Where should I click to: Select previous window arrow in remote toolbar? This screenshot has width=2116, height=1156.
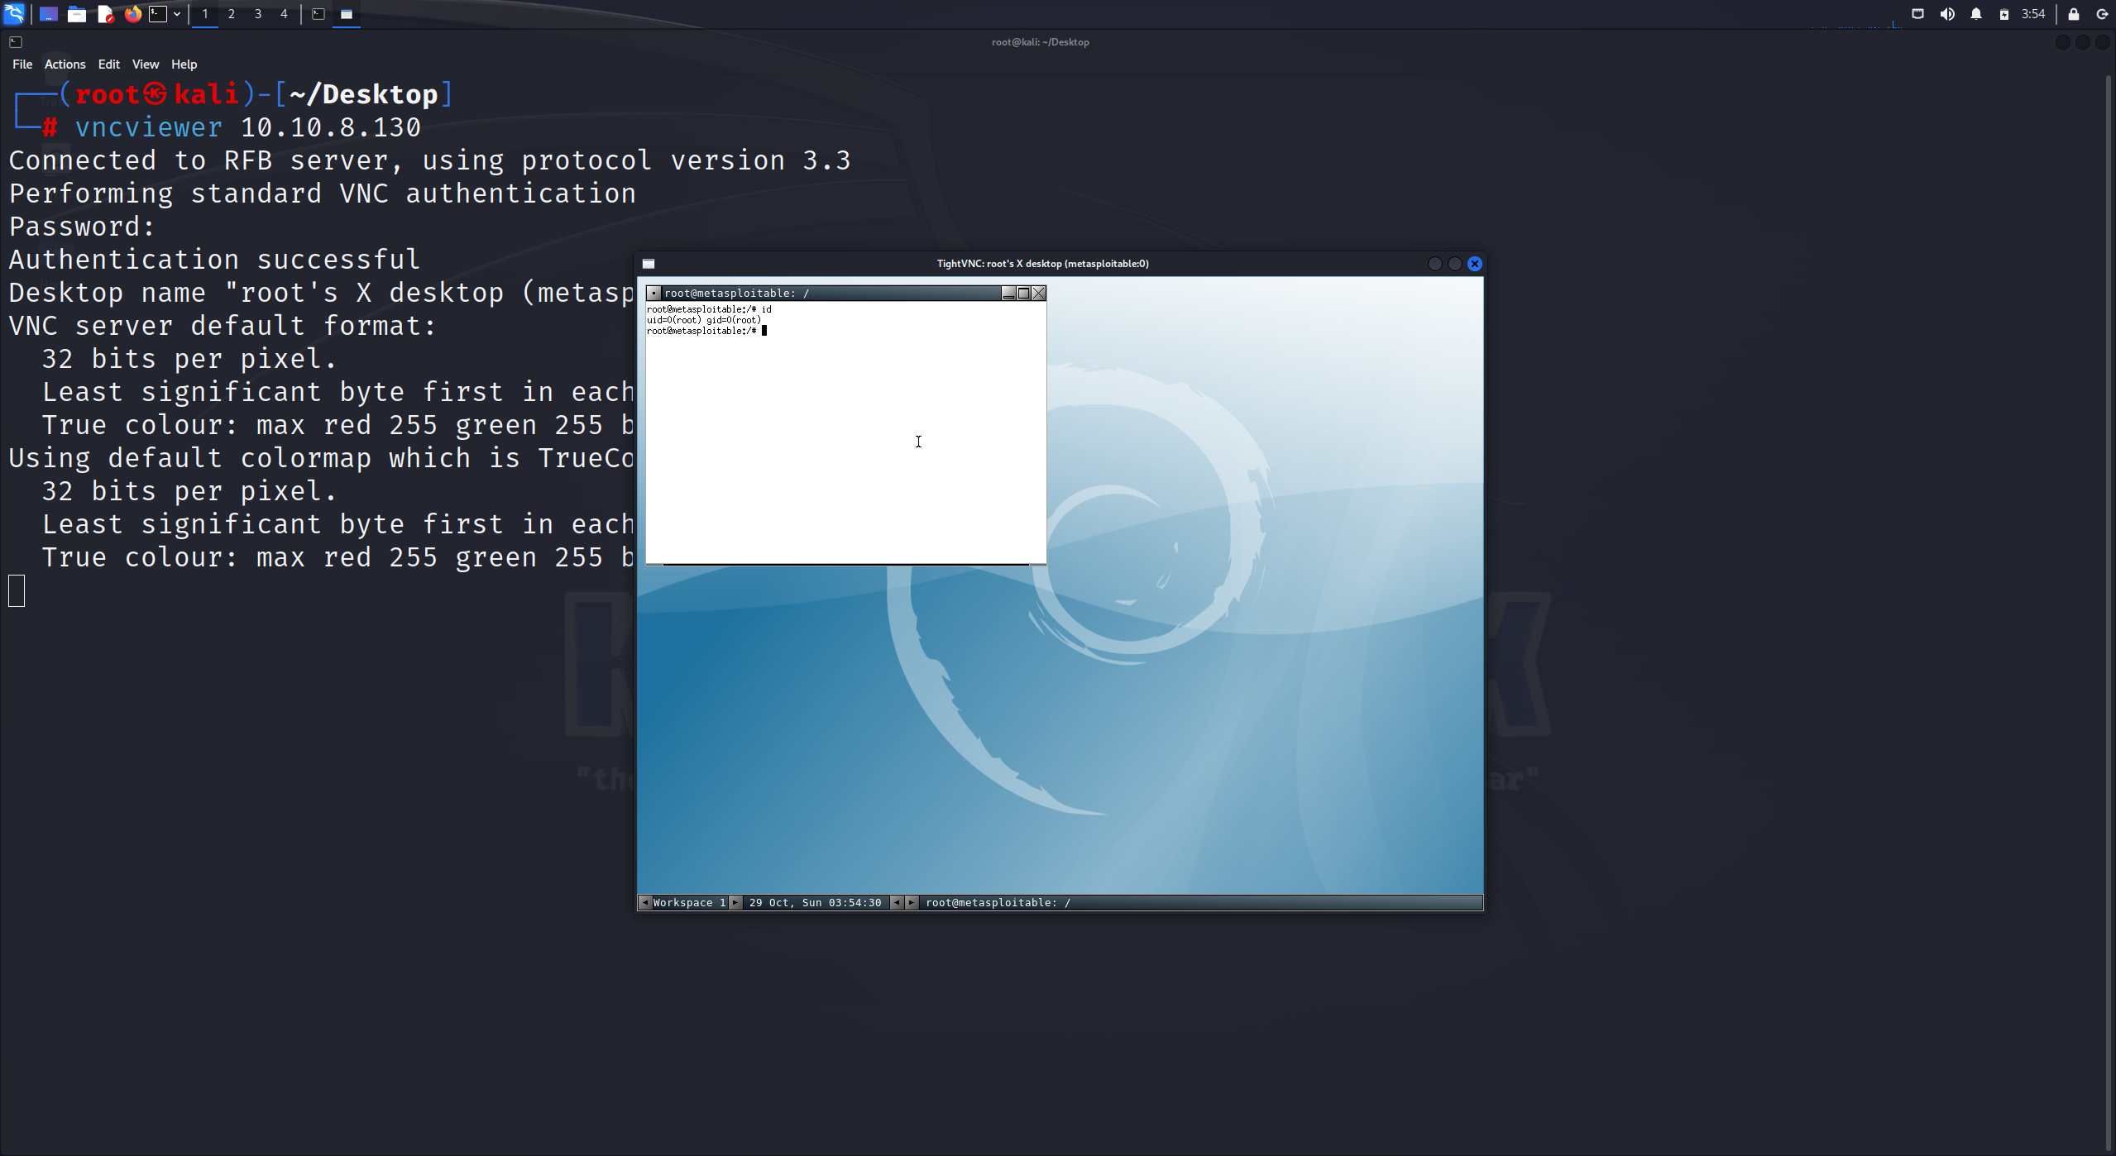click(x=897, y=903)
